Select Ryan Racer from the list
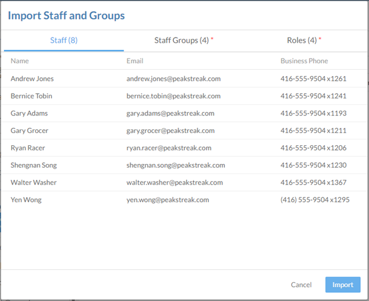The height and width of the screenshot is (301, 369). tap(28, 148)
